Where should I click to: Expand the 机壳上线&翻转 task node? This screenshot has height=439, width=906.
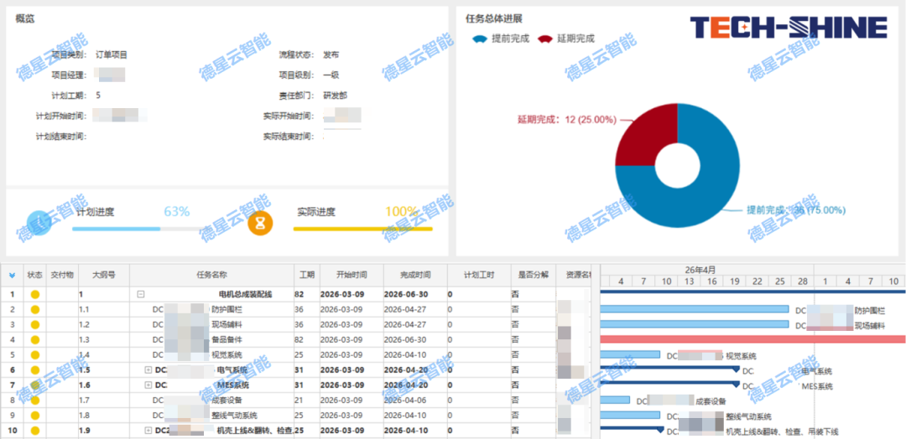[x=148, y=431]
